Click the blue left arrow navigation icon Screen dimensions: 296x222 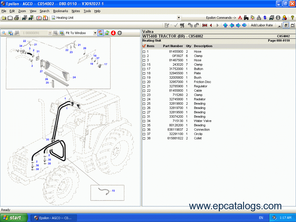pos(232,25)
